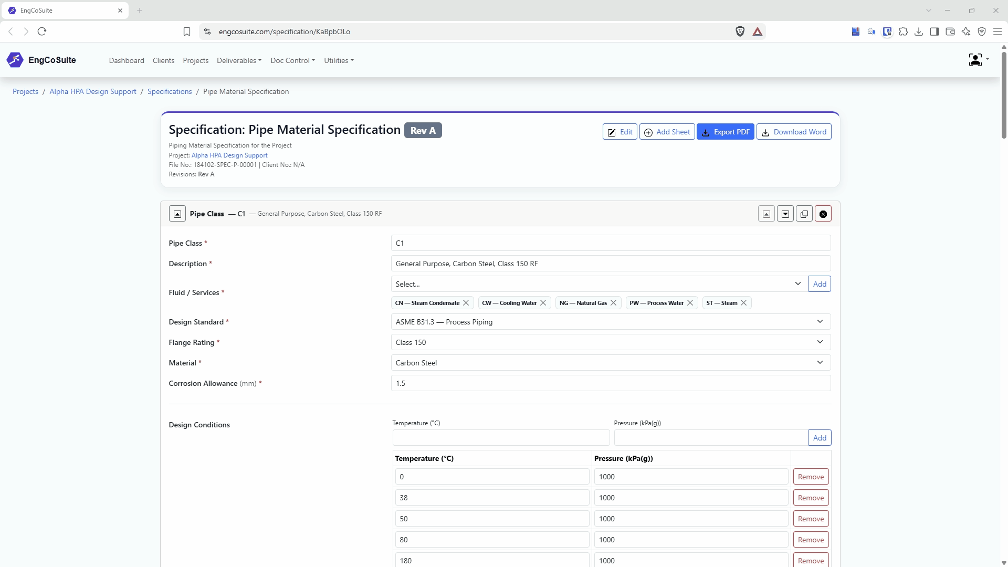The height and width of the screenshot is (567, 1008).
Task: Bookmark this page in the browser
Action: pyautogui.click(x=187, y=31)
